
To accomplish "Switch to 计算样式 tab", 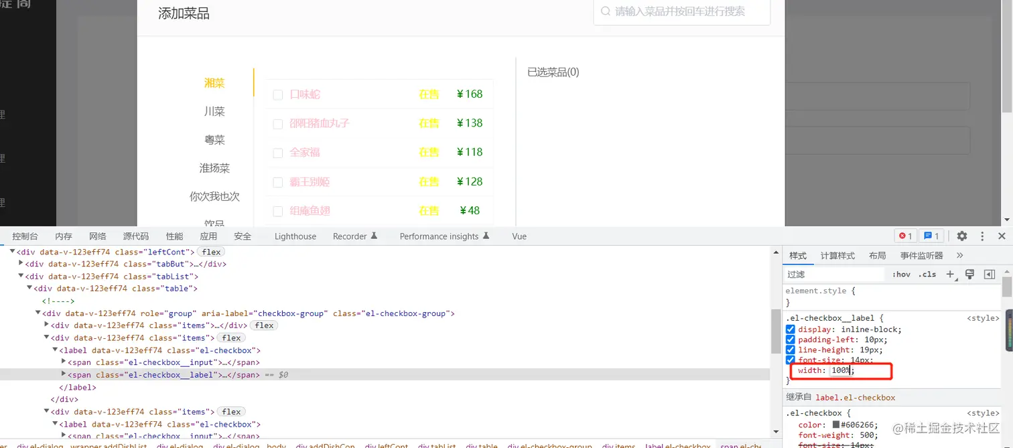I will pos(837,255).
